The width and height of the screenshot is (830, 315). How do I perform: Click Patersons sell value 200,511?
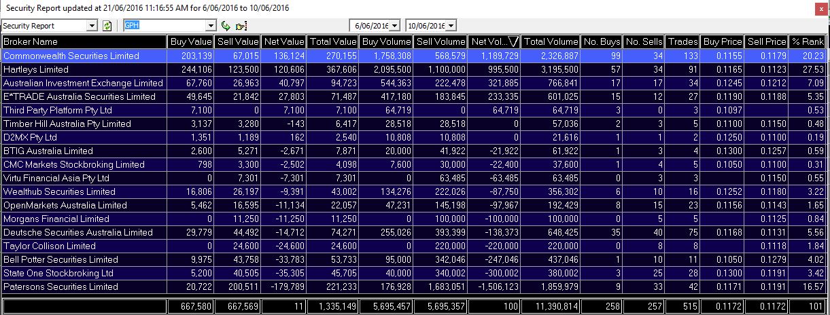244,286
